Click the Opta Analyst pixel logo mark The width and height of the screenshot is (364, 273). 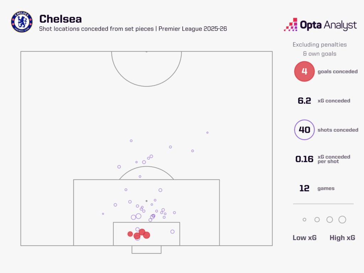click(x=290, y=25)
